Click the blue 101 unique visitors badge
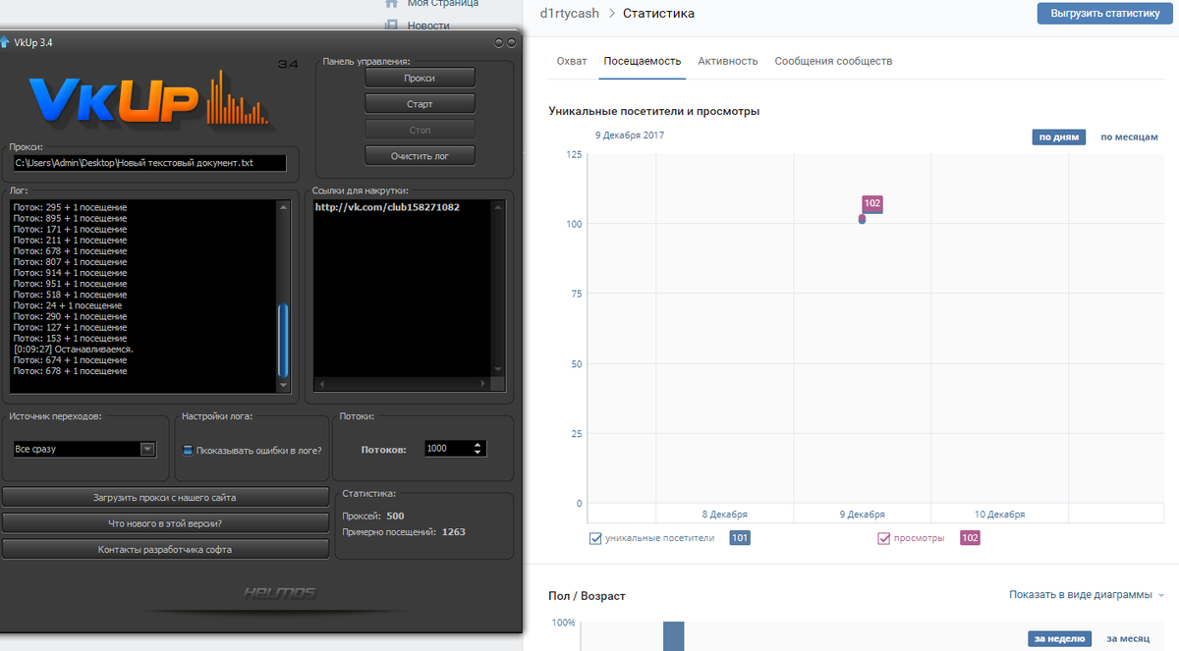The width and height of the screenshot is (1179, 651). (x=740, y=538)
